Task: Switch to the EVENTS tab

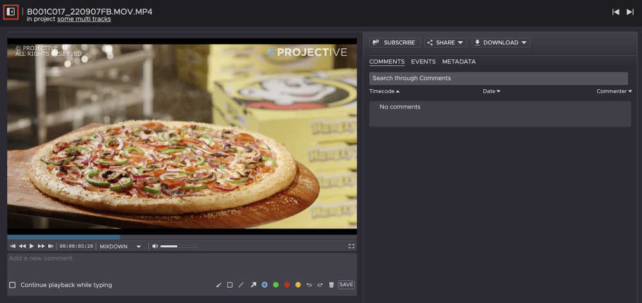Action: (x=423, y=62)
